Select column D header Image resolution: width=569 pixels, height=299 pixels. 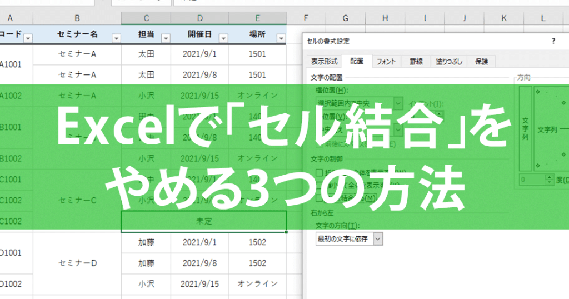click(199, 18)
